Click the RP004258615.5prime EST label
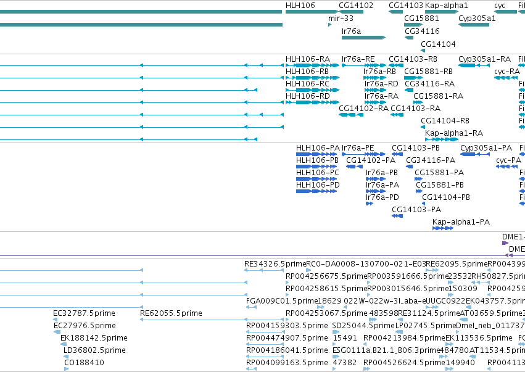This screenshot has width=525, height=372. tap(326, 289)
